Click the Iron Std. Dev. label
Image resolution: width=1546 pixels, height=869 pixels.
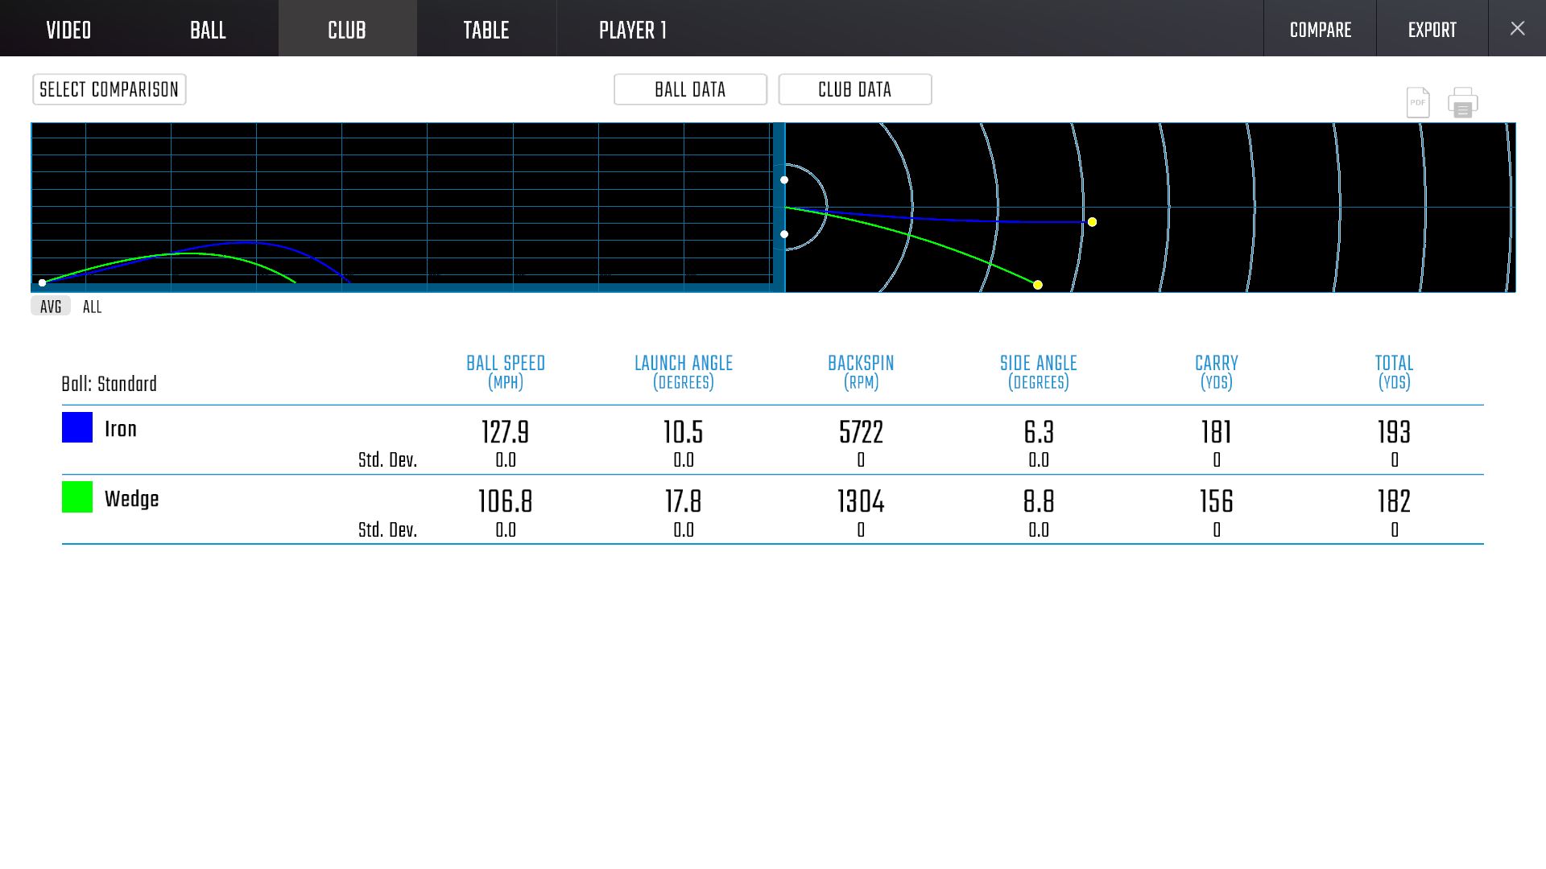coord(387,460)
